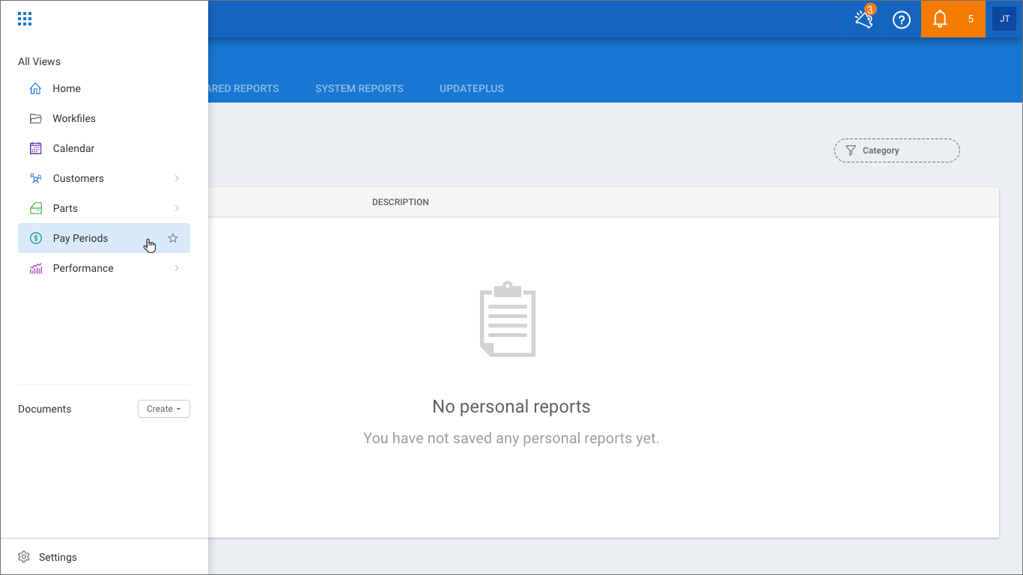The width and height of the screenshot is (1023, 575).
Task: Open Settings at sidebar bottom
Action: (104, 557)
